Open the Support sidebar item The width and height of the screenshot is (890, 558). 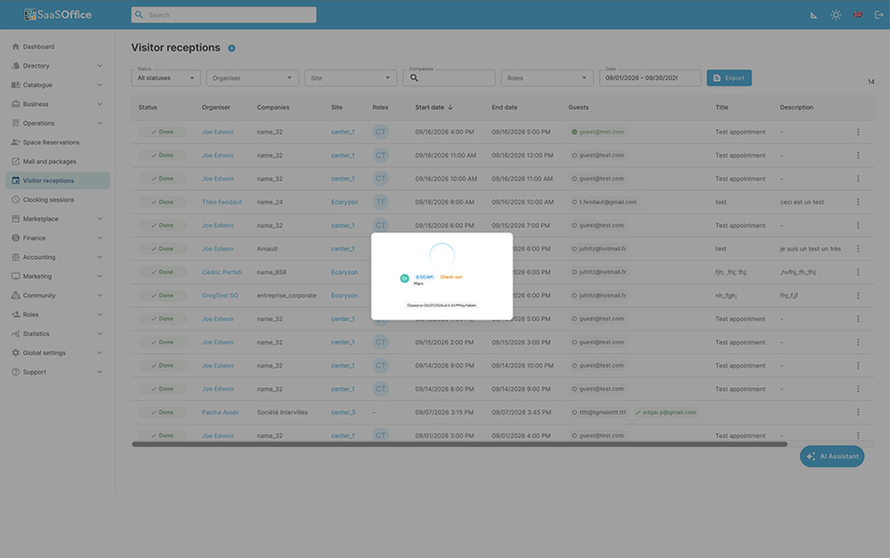click(57, 372)
